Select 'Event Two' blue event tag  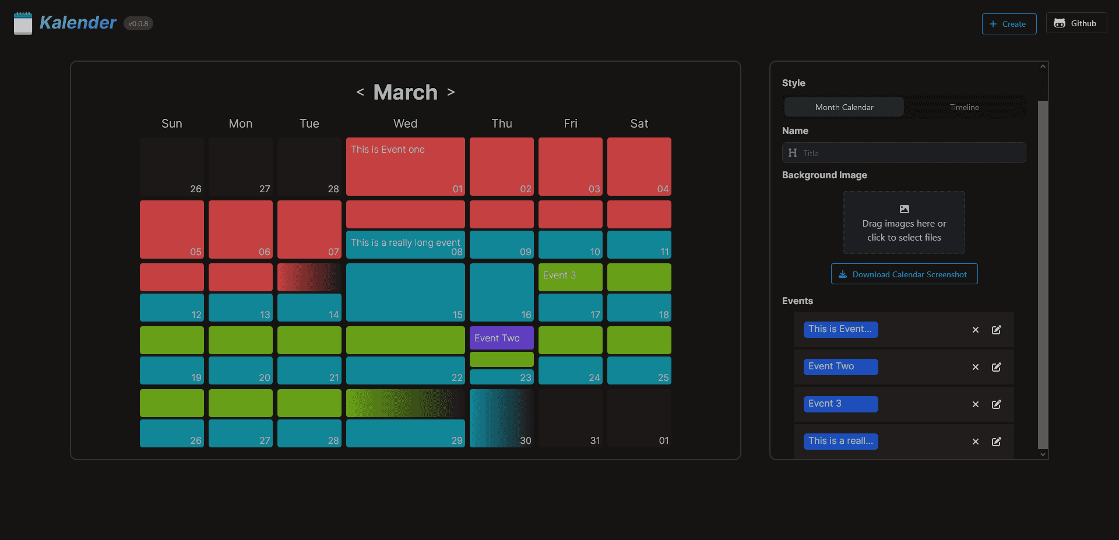[x=840, y=366]
